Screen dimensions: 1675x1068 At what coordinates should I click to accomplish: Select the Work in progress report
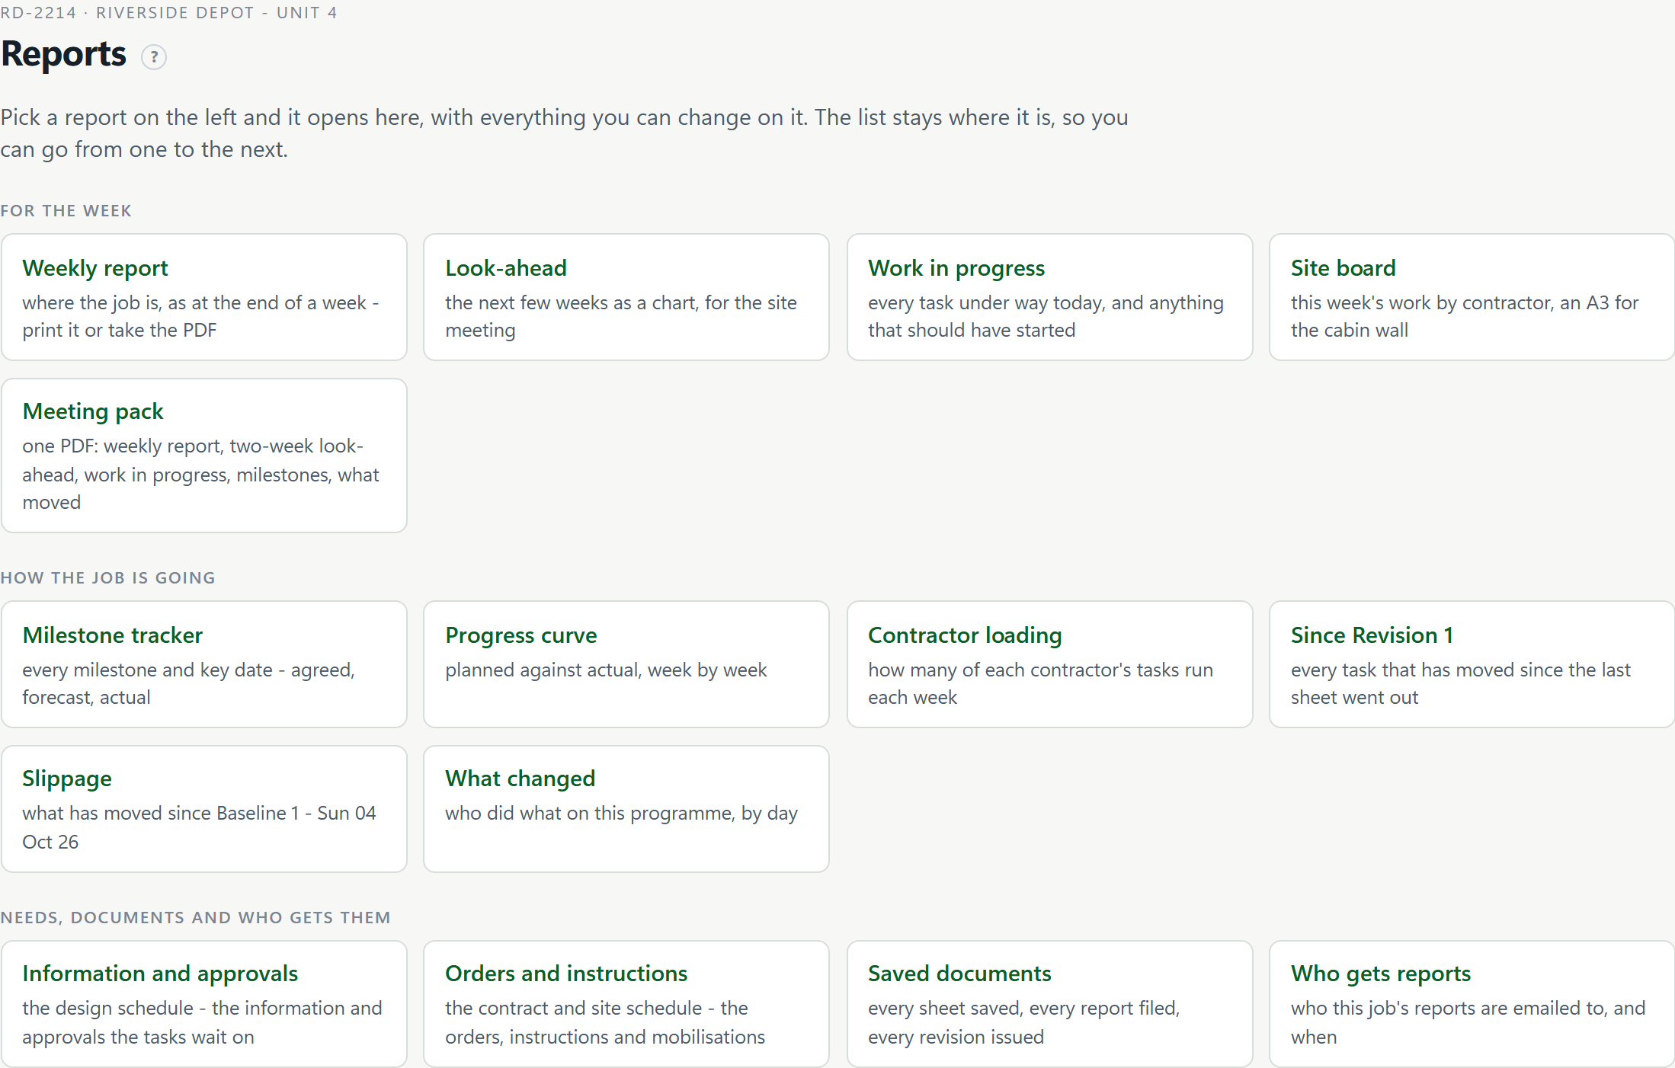[x=1049, y=297]
